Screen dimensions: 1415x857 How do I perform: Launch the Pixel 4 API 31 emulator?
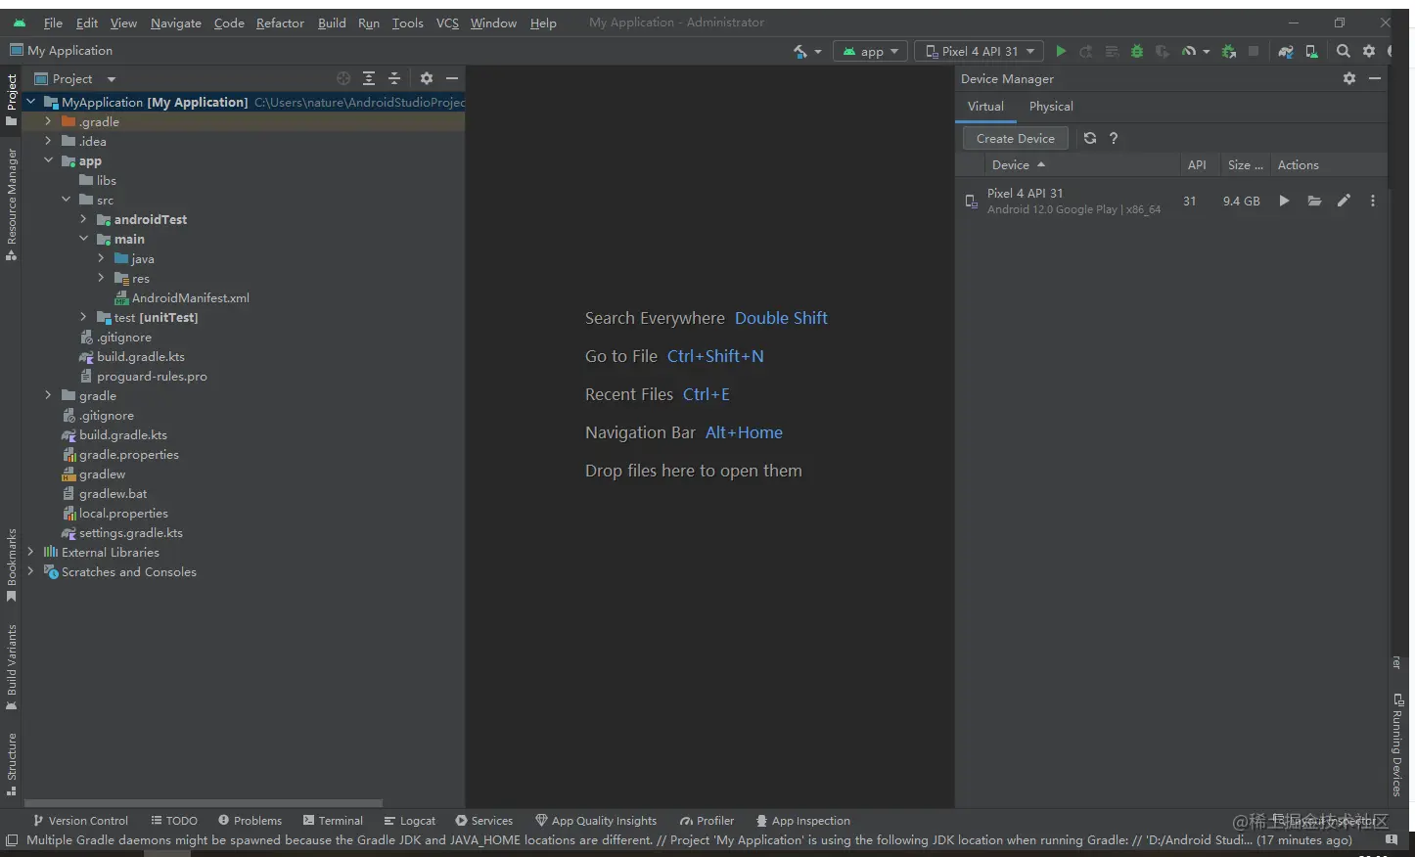pos(1284,201)
